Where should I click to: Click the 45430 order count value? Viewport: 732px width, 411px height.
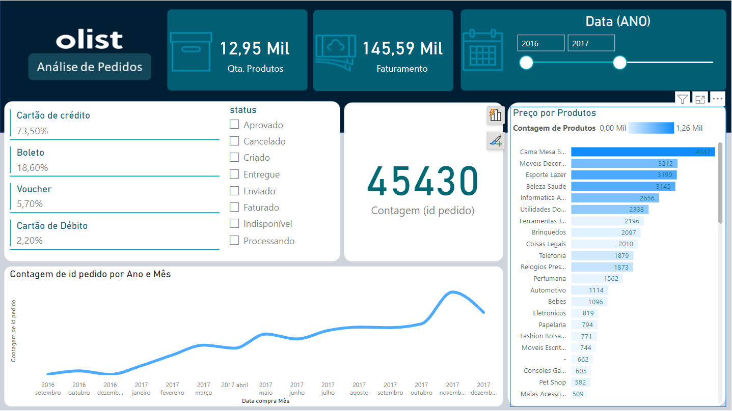[x=423, y=182]
